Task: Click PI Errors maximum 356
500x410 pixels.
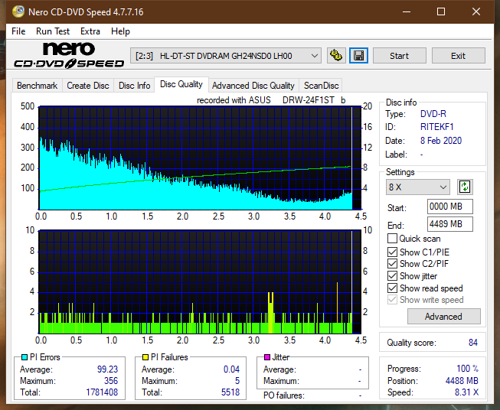Action: point(111,381)
